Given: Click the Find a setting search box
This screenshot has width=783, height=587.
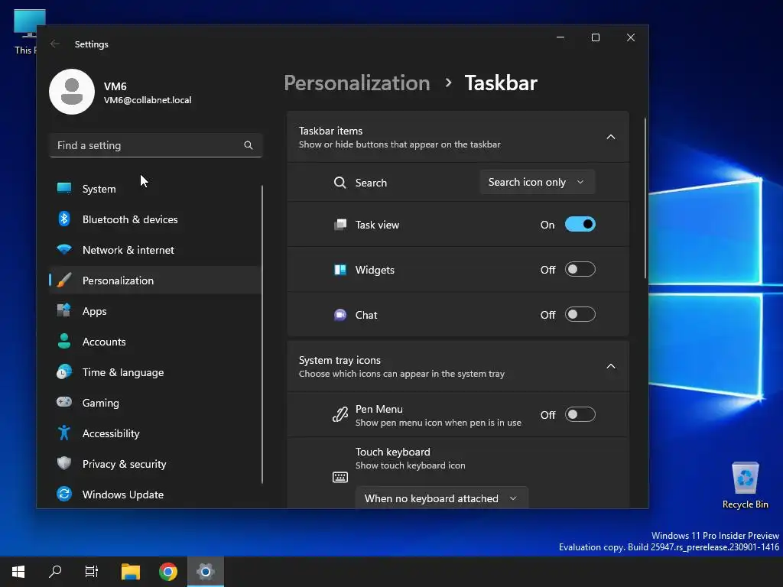Looking at the screenshot, I should [155, 145].
